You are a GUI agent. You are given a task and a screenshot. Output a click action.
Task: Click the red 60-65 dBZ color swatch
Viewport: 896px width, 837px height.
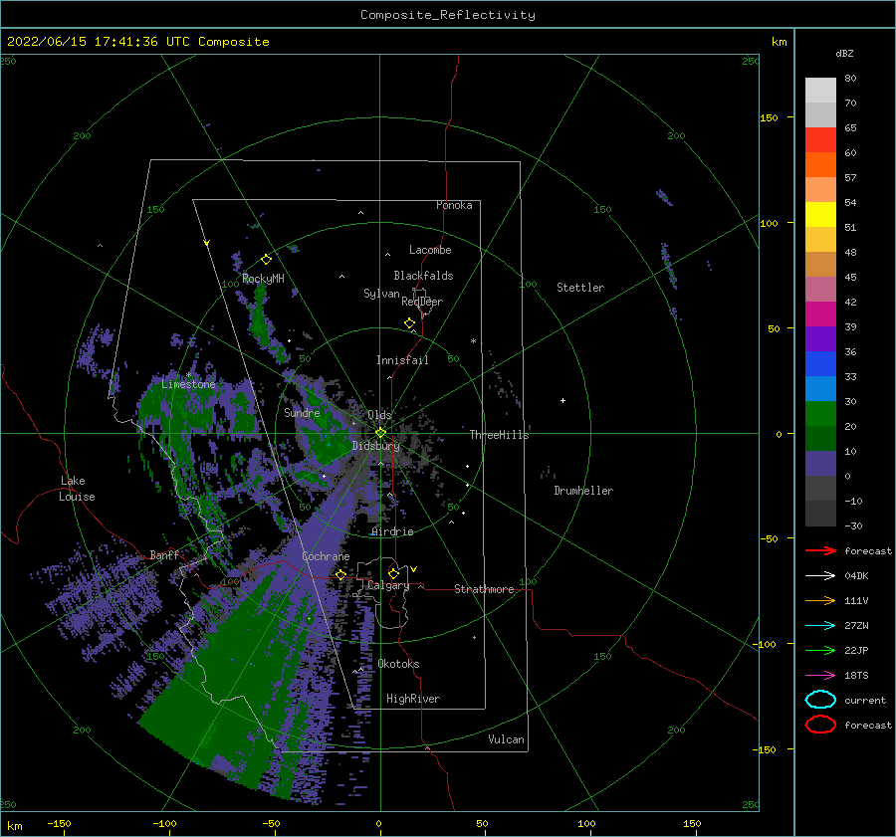820,140
